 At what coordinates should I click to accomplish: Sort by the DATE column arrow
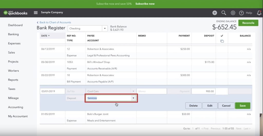click(49, 36)
